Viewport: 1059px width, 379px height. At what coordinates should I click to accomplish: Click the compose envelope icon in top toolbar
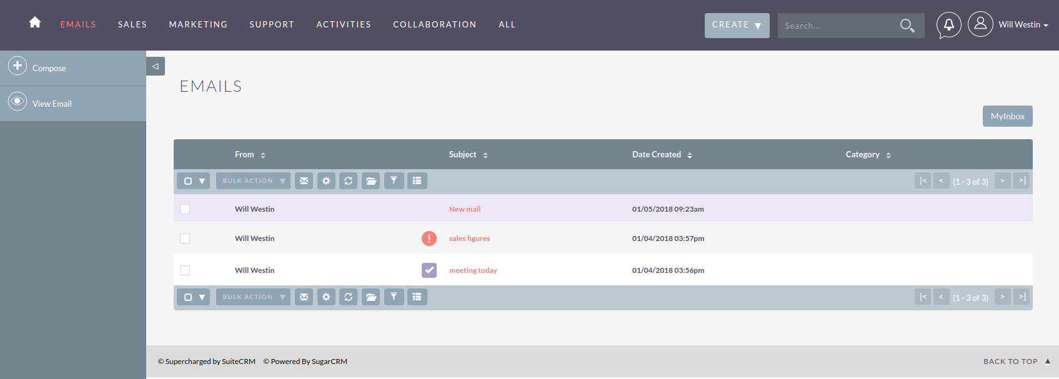[304, 181]
